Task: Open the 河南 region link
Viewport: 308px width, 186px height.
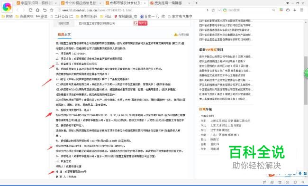Action: (213, 149)
